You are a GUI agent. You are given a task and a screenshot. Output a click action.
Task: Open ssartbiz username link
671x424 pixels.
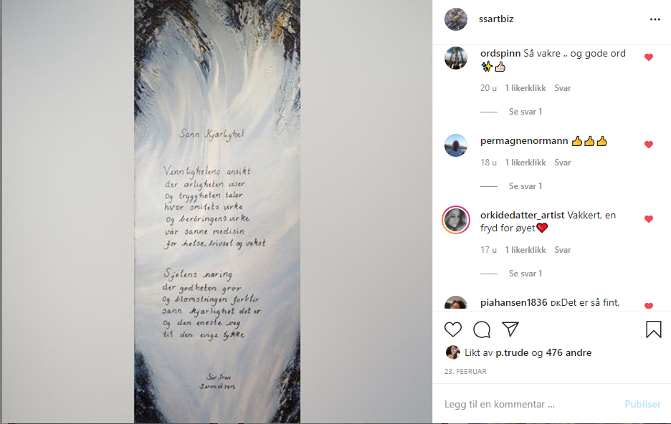pyautogui.click(x=496, y=19)
